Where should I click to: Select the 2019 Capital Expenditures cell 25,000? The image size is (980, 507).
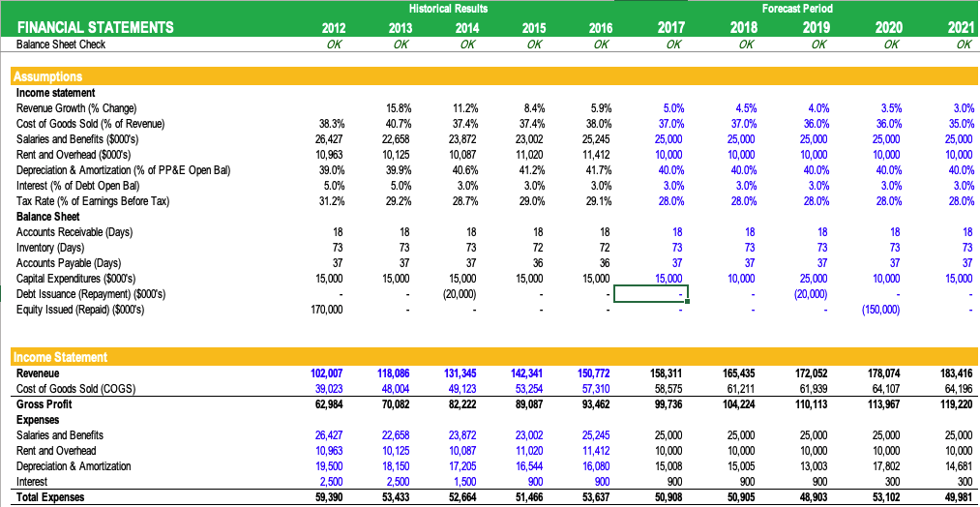(x=812, y=279)
